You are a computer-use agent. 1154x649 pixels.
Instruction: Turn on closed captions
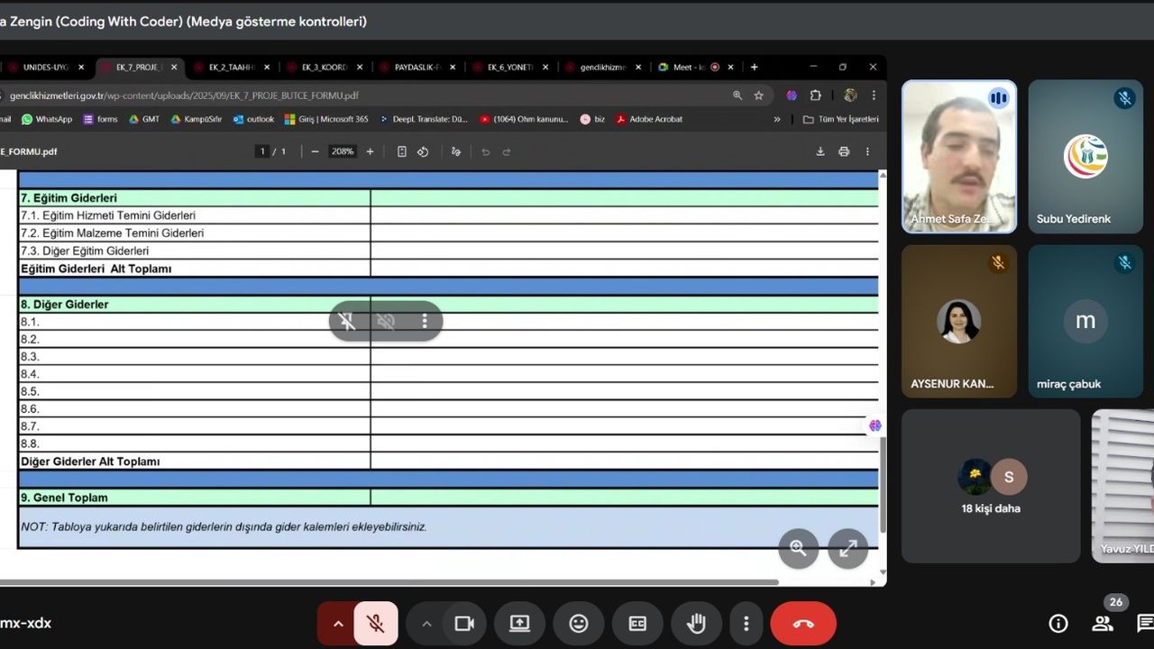pyautogui.click(x=637, y=624)
